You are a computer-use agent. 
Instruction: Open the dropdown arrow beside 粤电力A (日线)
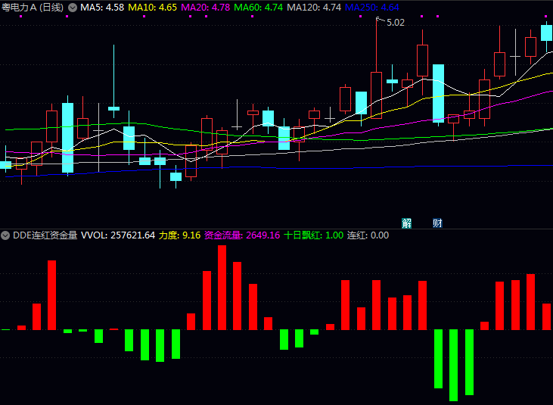73,7
